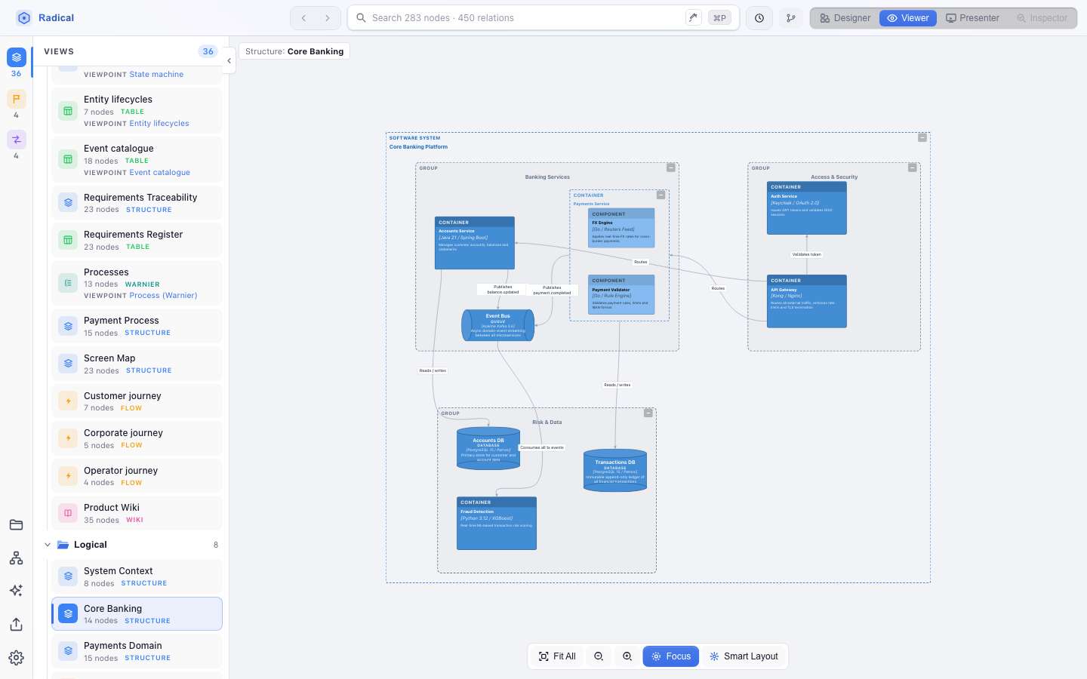Toggle the Focus mode button
The width and height of the screenshot is (1087, 679).
671,656
